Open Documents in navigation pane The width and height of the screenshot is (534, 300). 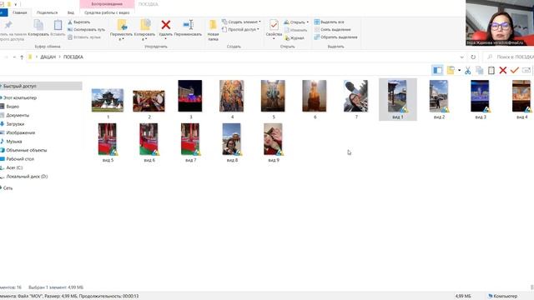[x=18, y=115]
